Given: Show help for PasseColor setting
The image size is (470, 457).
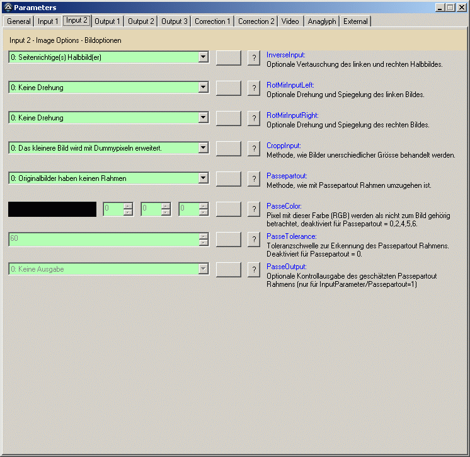Looking at the screenshot, I should pos(253,209).
